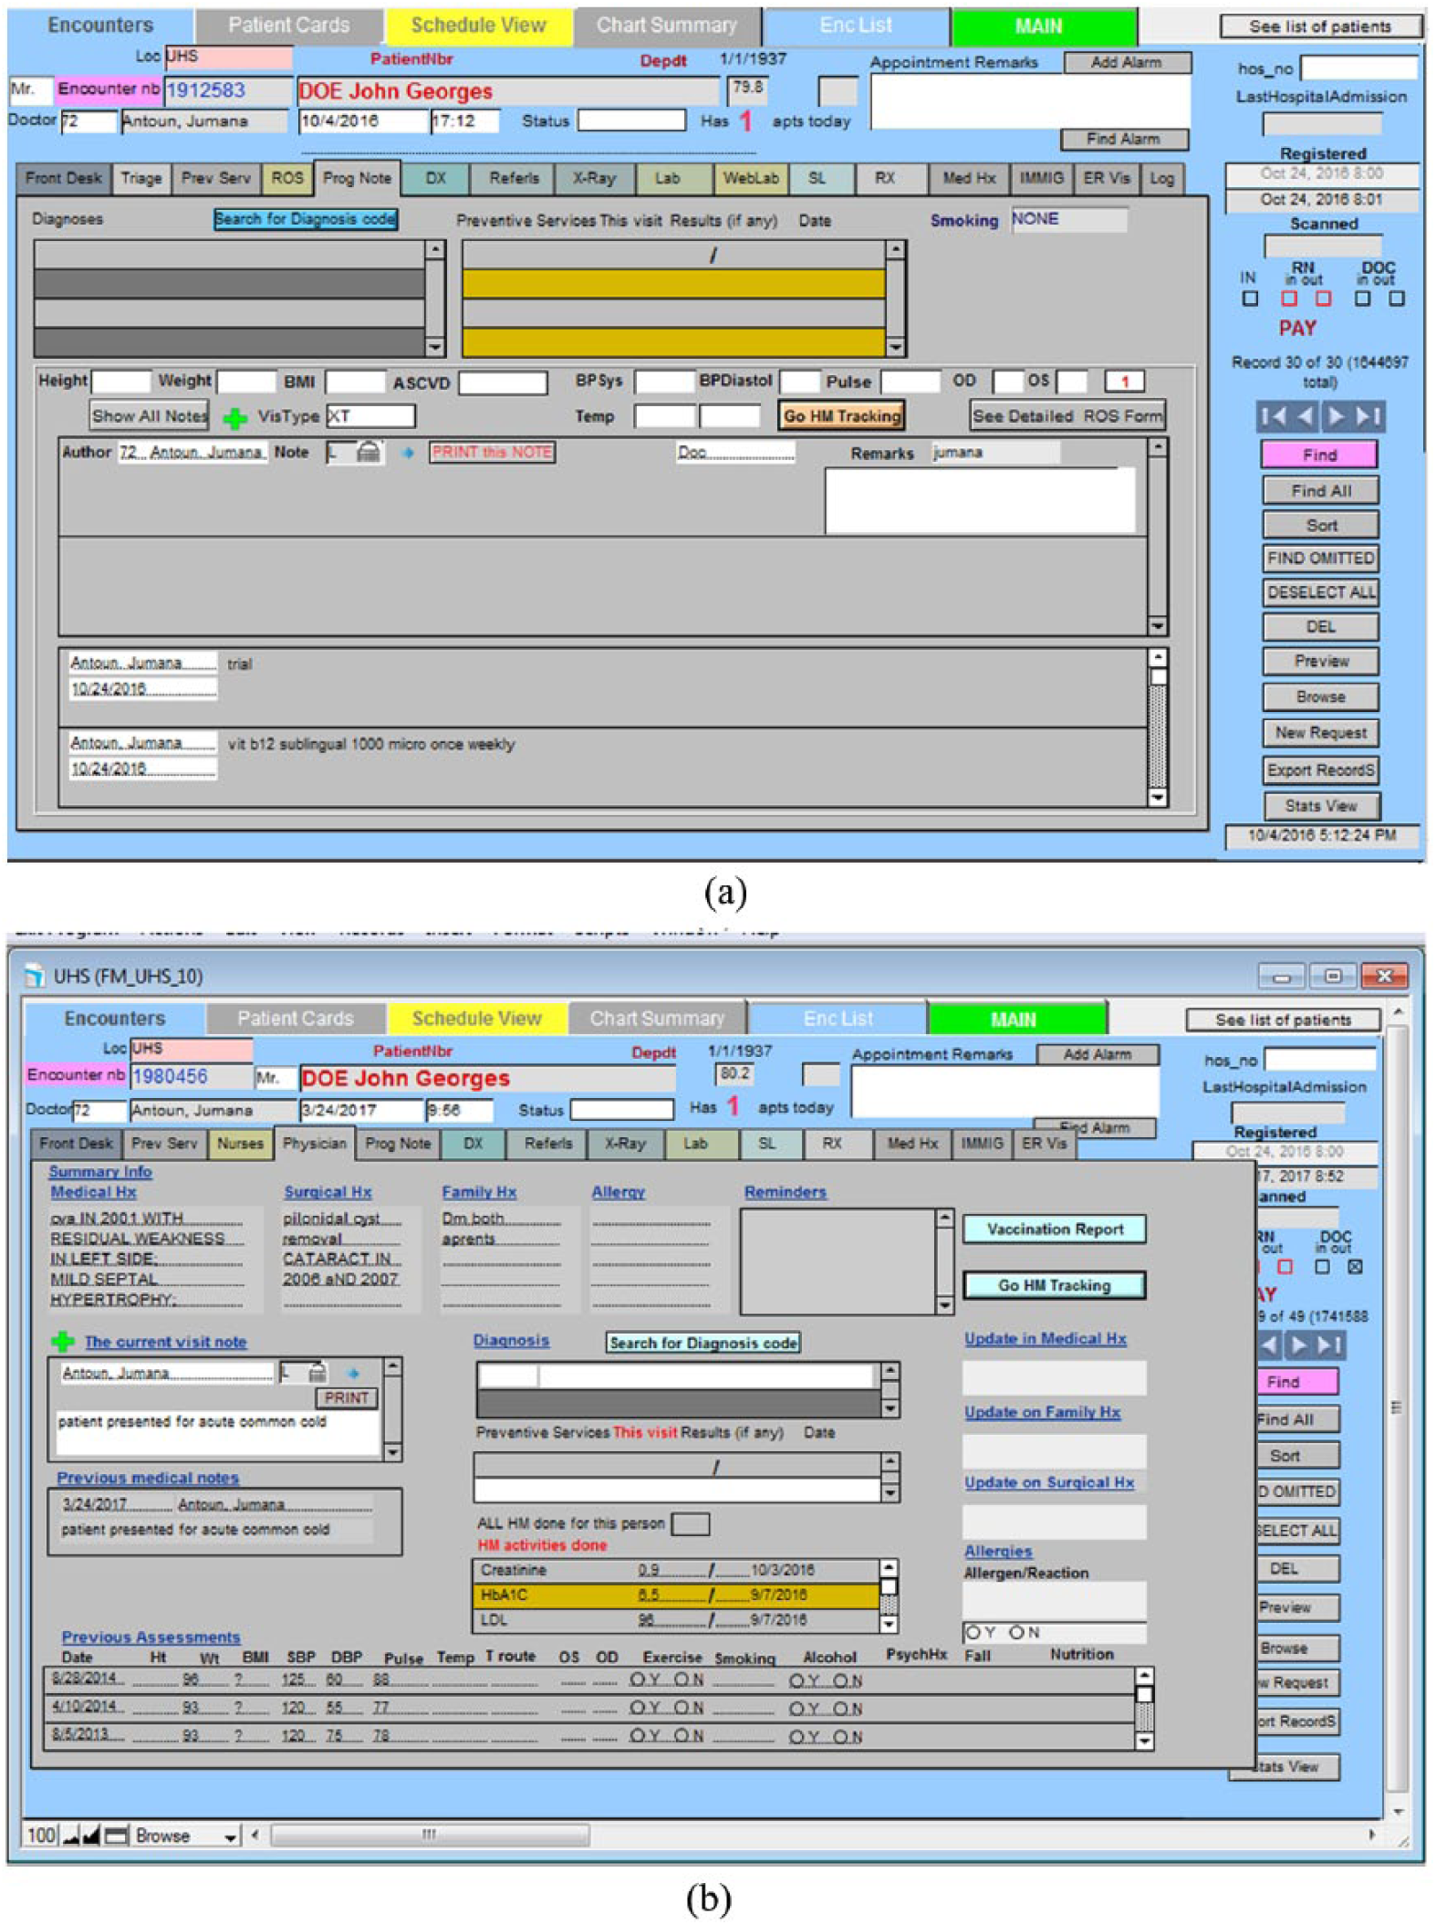This screenshot has width=1436, height=1925.
Task: Click the See Detailed ROS Form button
Action: pyautogui.click(x=1067, y=416)
